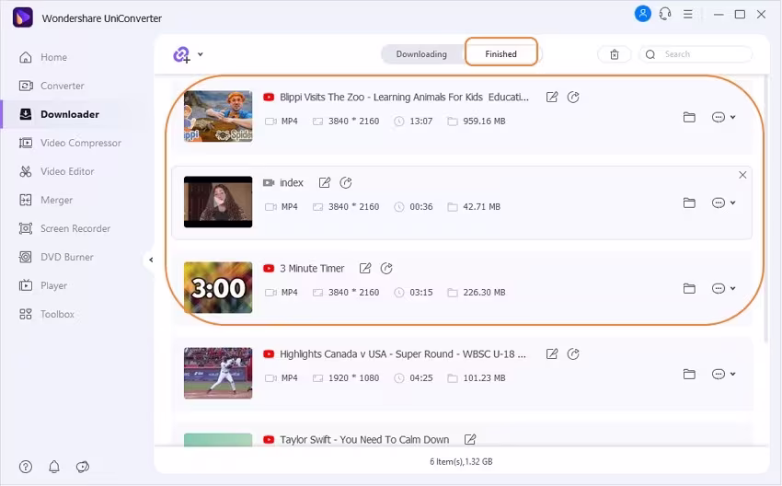Focus the Search input field
The width and height of the screenshot is (782, 486).
(x=696, y=54)
